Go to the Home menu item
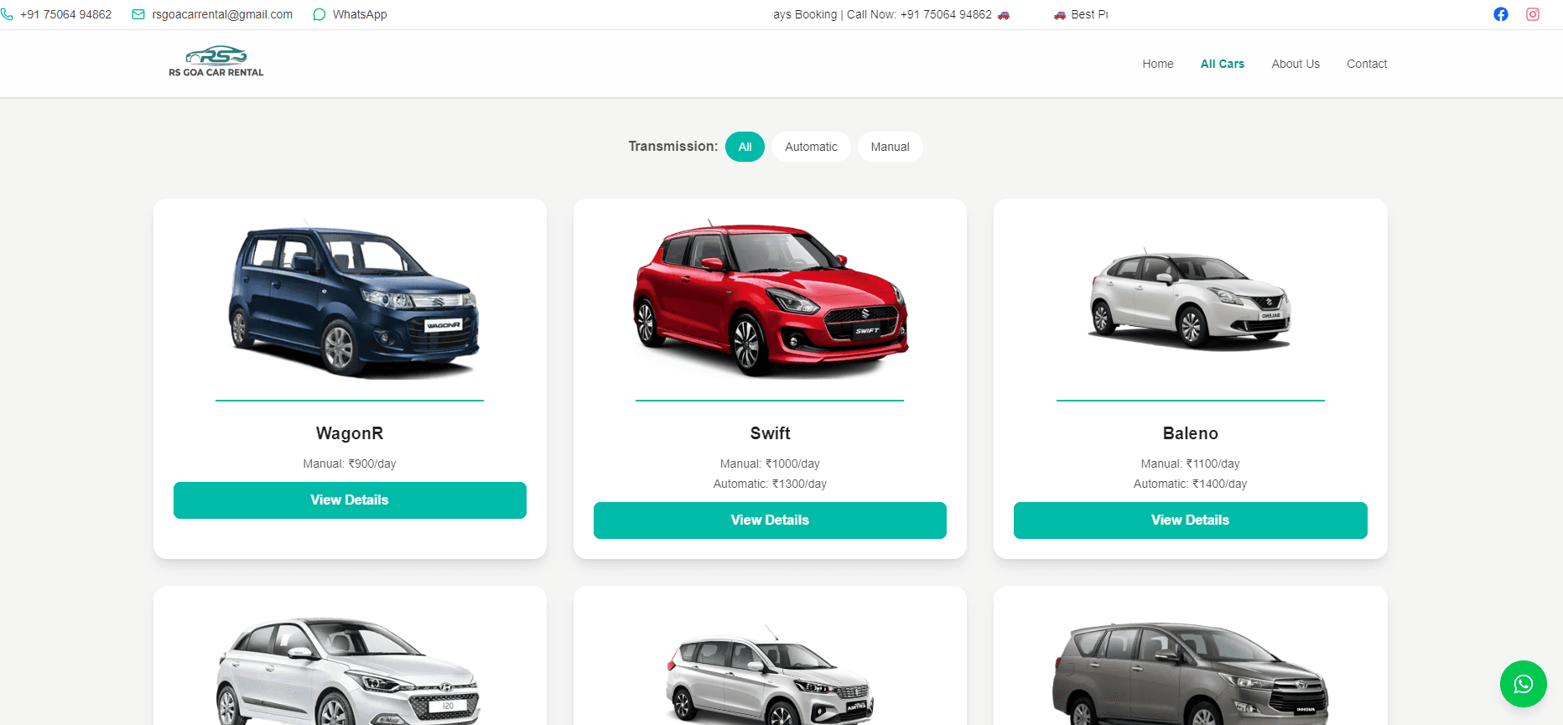 point(1157,64)
